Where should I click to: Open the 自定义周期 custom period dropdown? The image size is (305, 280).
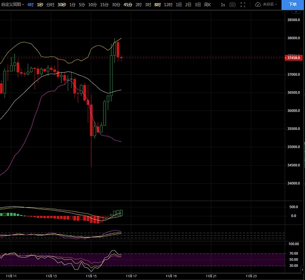(x=12, y=5)
